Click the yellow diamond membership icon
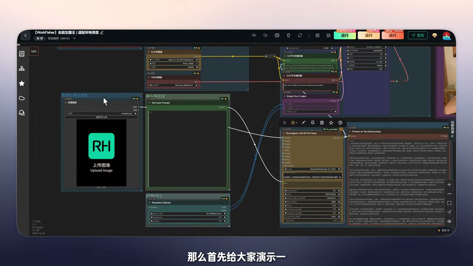Screen dimensions: 473x266 click(435, 35)
